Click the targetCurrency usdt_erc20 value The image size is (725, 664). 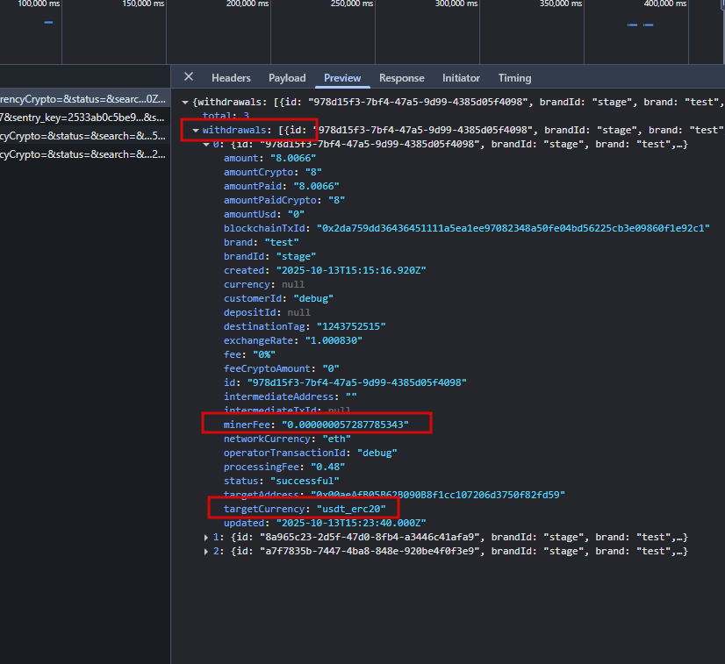tap(352, 509)
